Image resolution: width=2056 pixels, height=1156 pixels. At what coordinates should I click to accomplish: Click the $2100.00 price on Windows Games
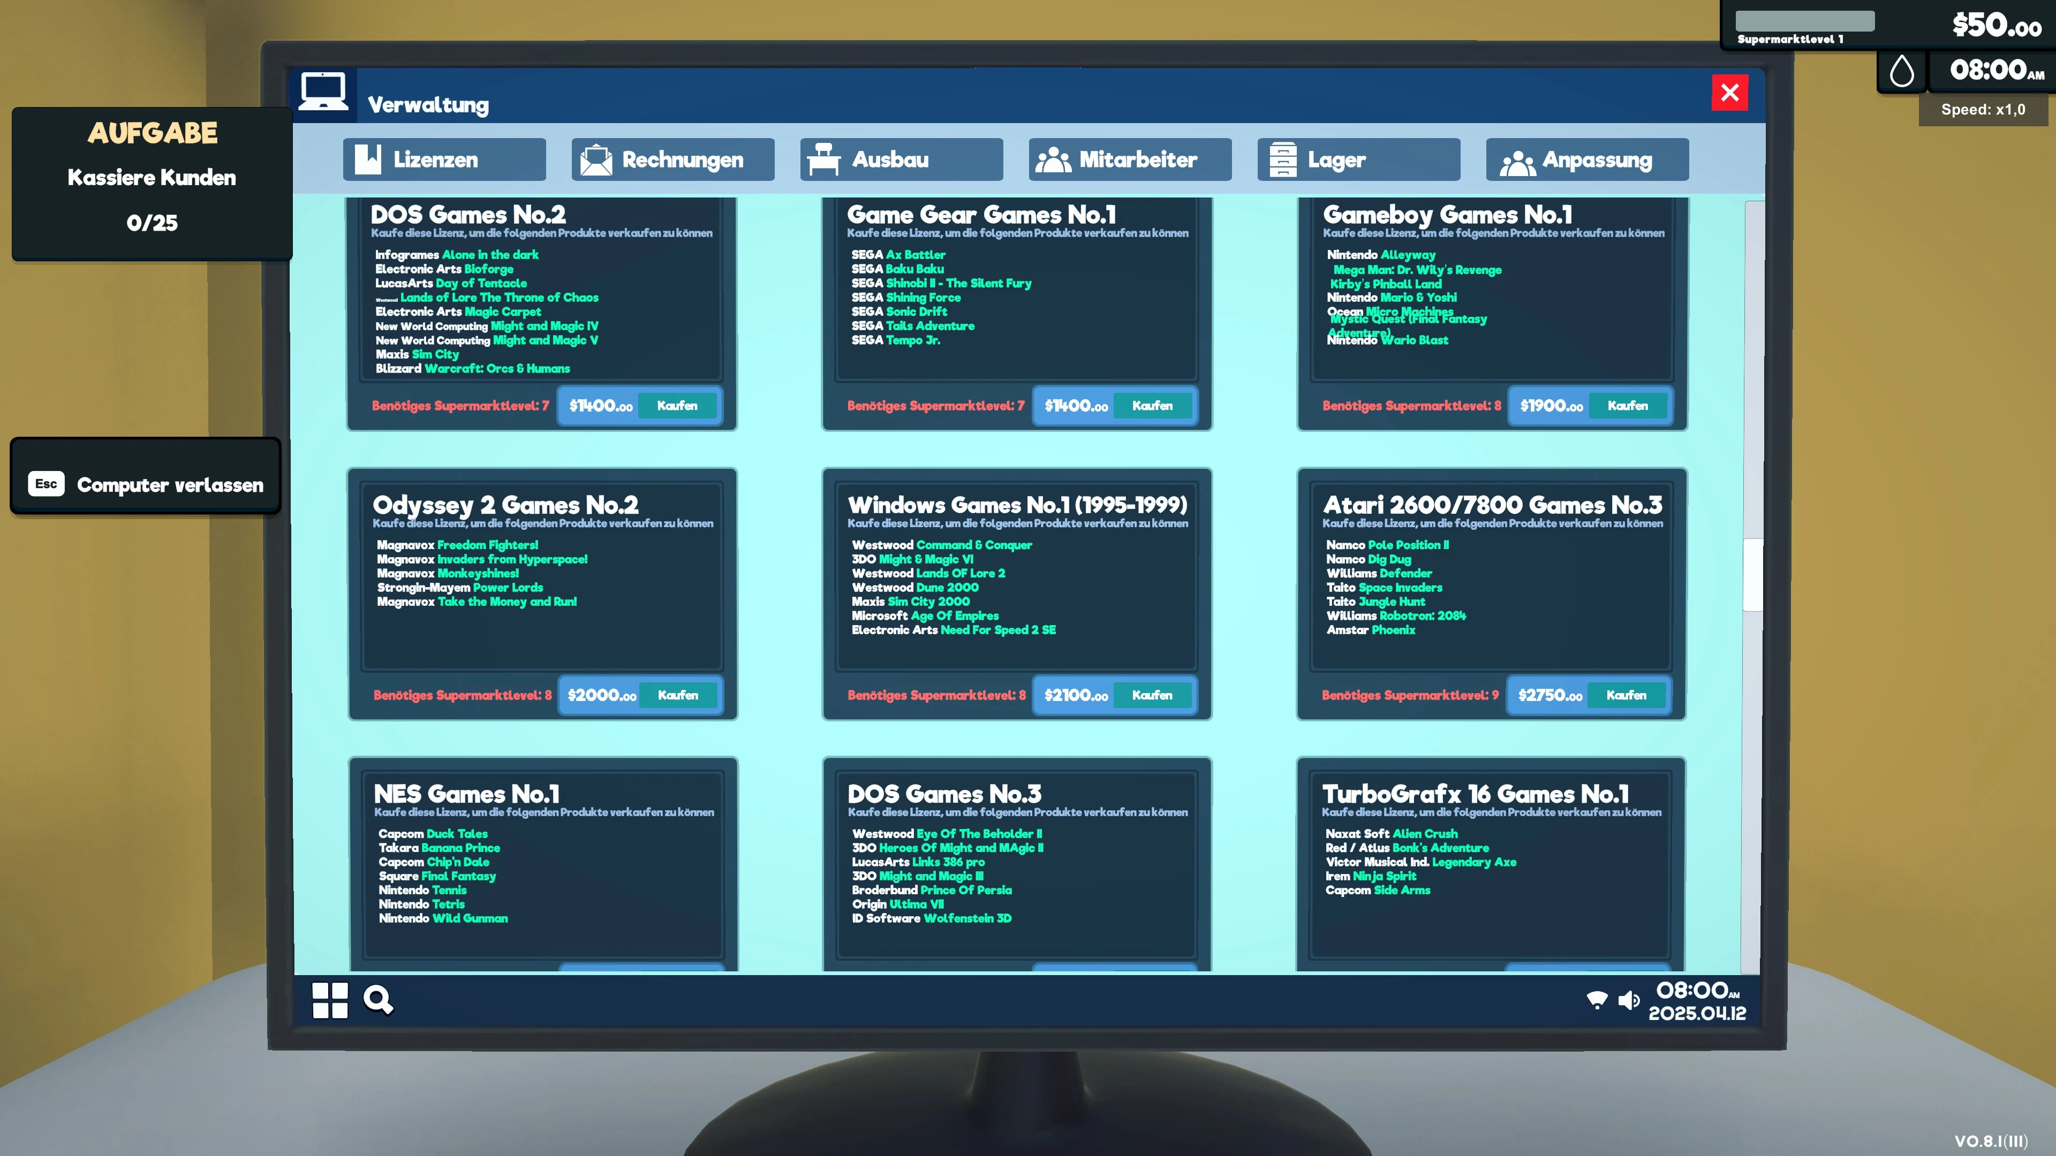(1076, 696)
